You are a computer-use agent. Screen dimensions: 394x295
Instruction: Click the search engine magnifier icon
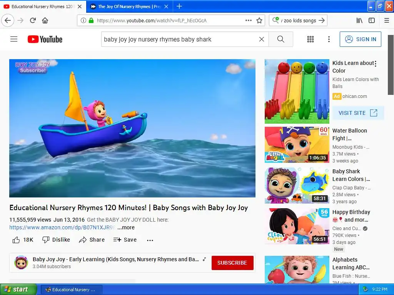(275, 20)
